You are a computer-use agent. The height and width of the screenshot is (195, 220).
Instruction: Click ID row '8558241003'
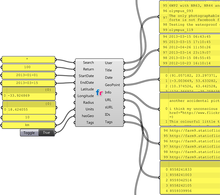(x=190, y=175)
